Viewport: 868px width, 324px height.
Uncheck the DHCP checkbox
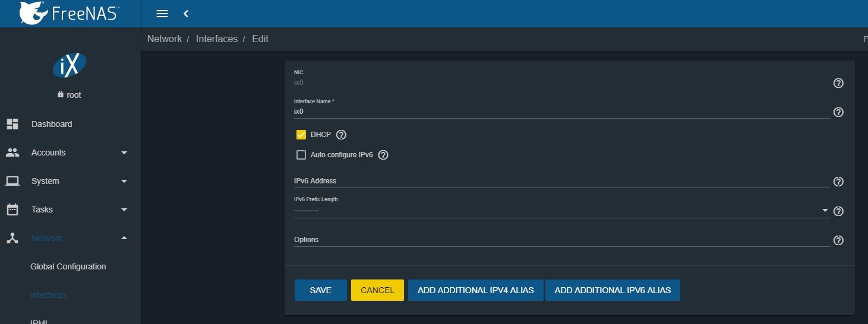301,135
